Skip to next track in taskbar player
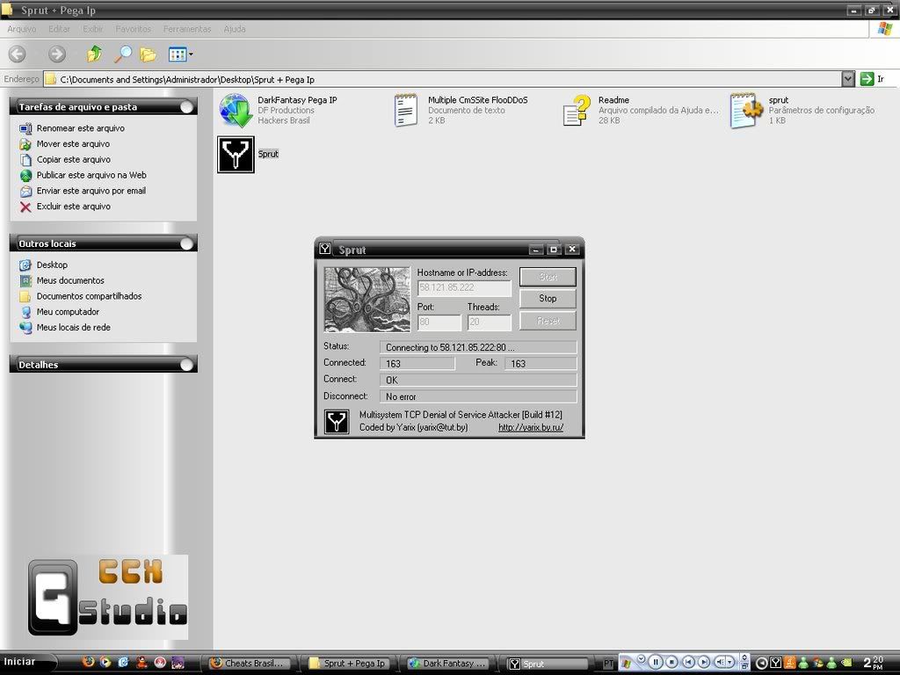Image resolution: width=900 pixels, height=675 pixels. click(x=704, y=663)
